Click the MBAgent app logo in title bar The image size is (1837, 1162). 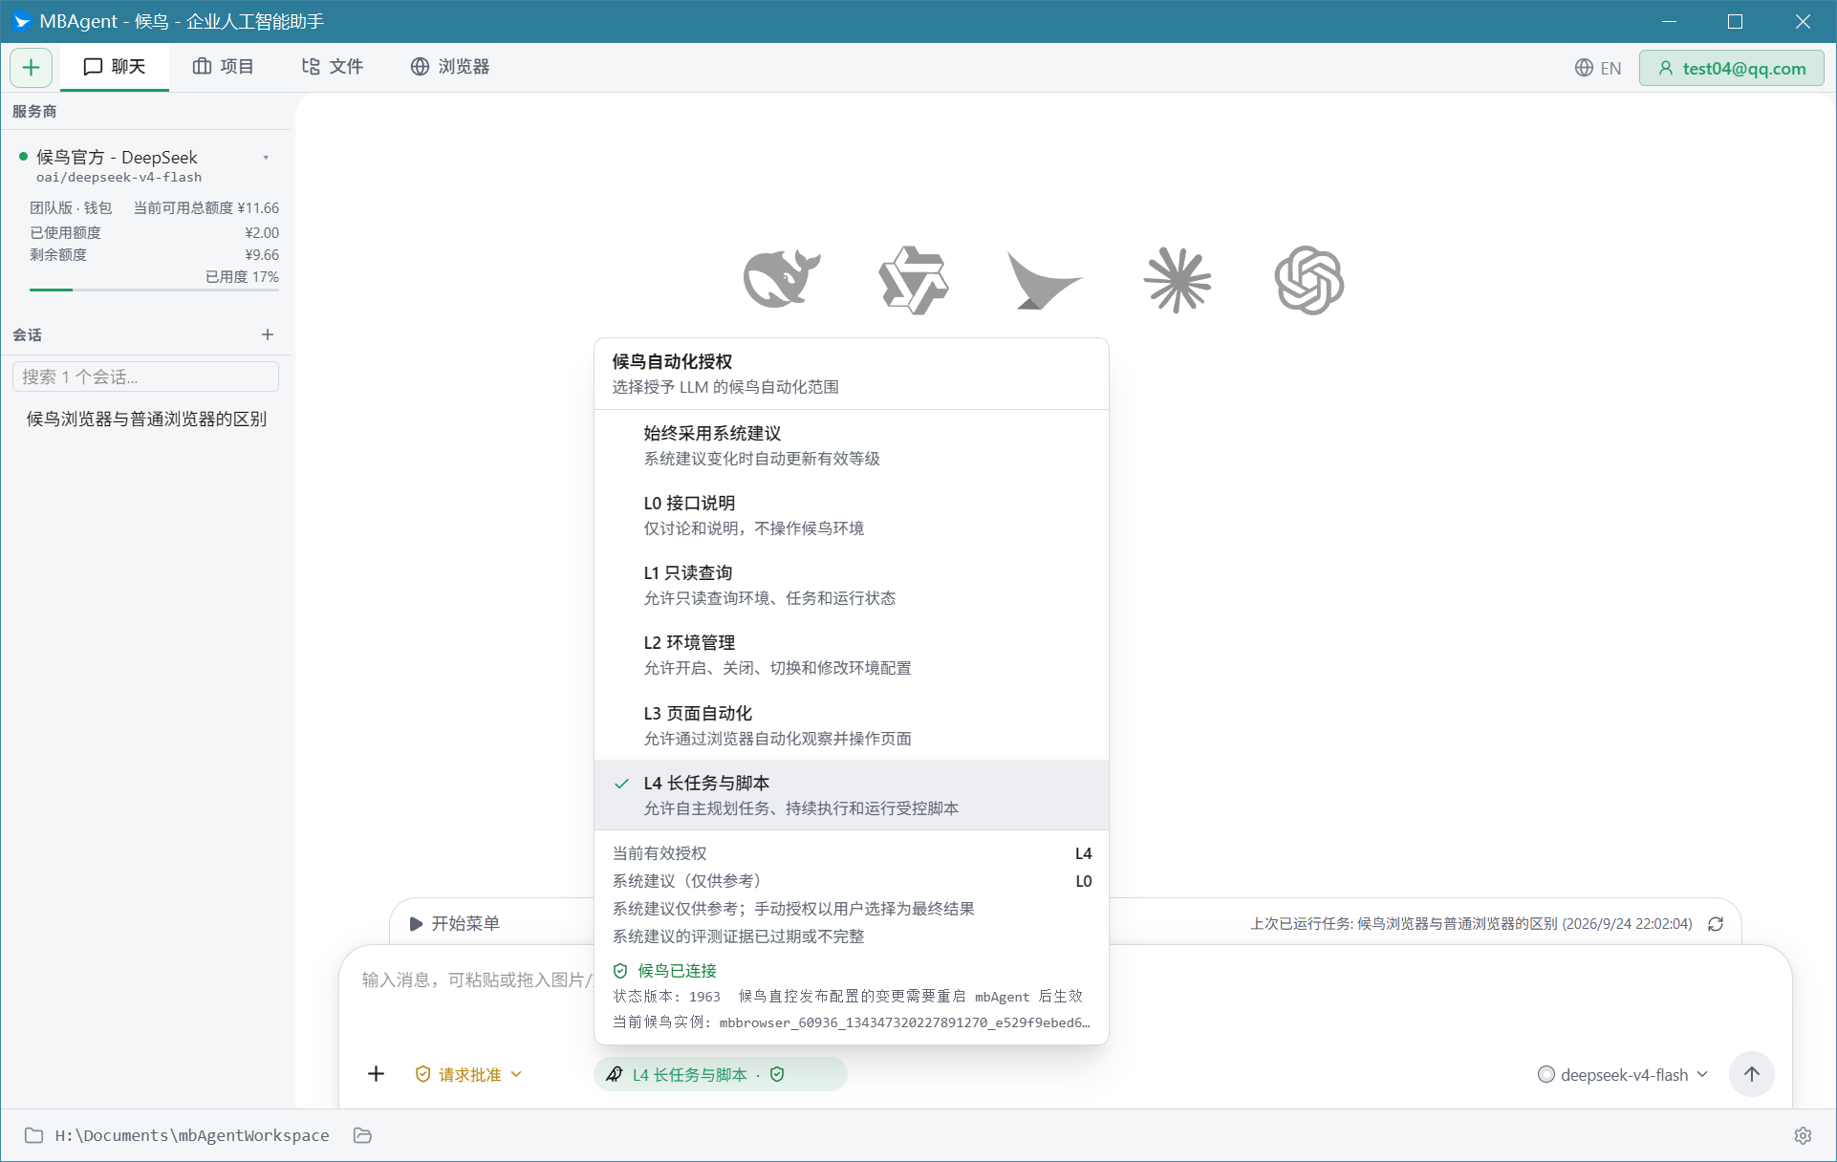click(21, 21)
